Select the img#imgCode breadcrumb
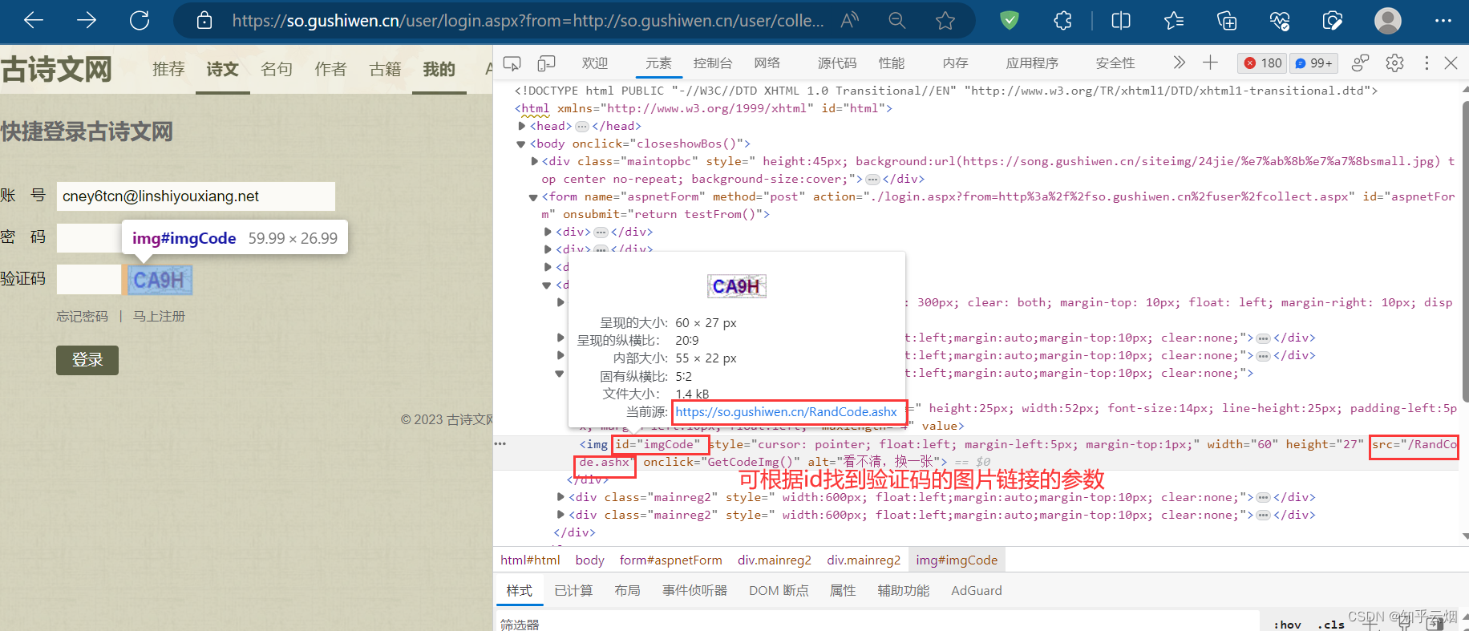Image resolution: width=1469 pixels, height=631 pixels. coord(957,560)
